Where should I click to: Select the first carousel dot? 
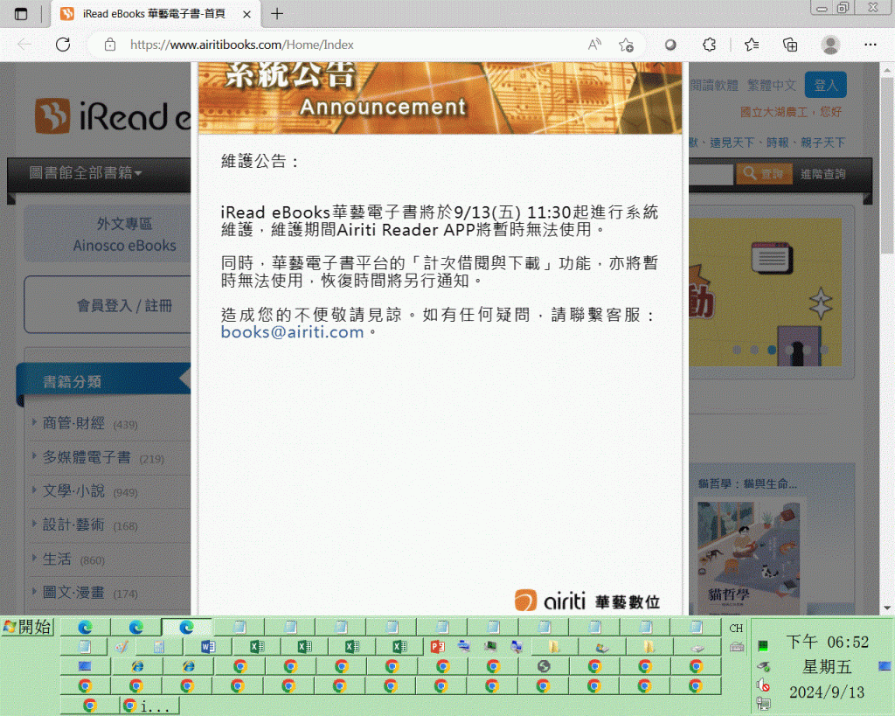[737, 350]
